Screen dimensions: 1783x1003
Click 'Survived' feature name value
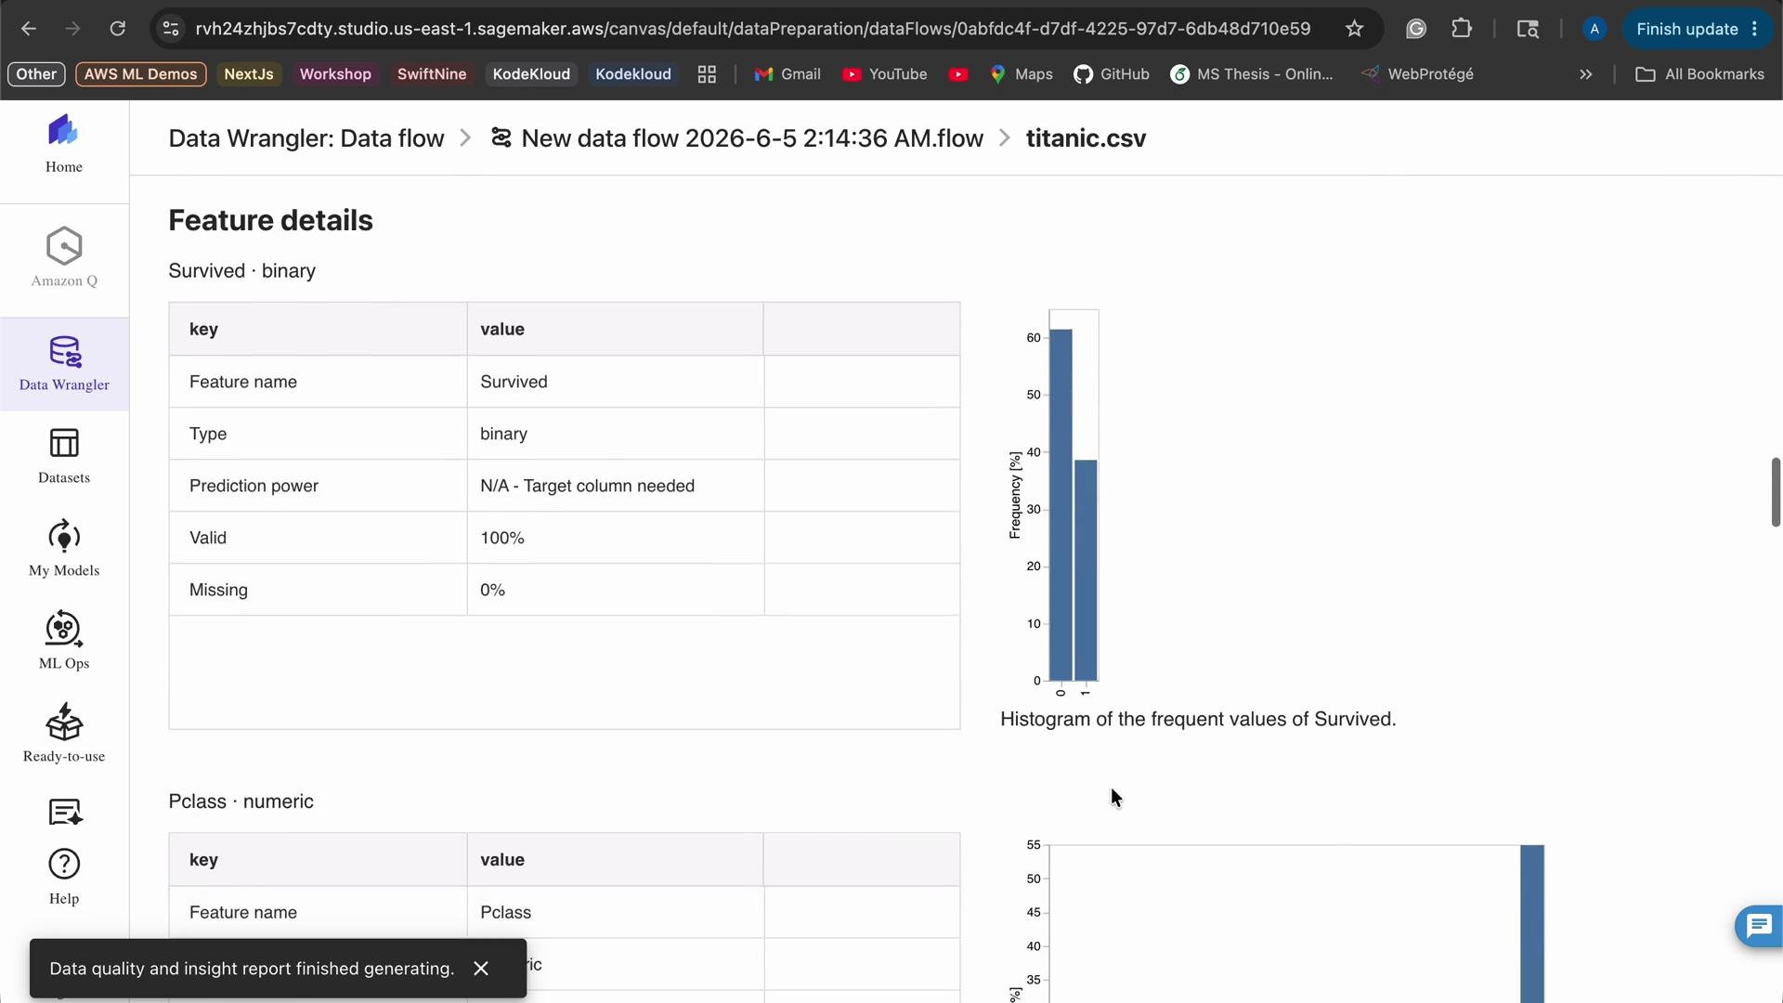tap(615, 382)
